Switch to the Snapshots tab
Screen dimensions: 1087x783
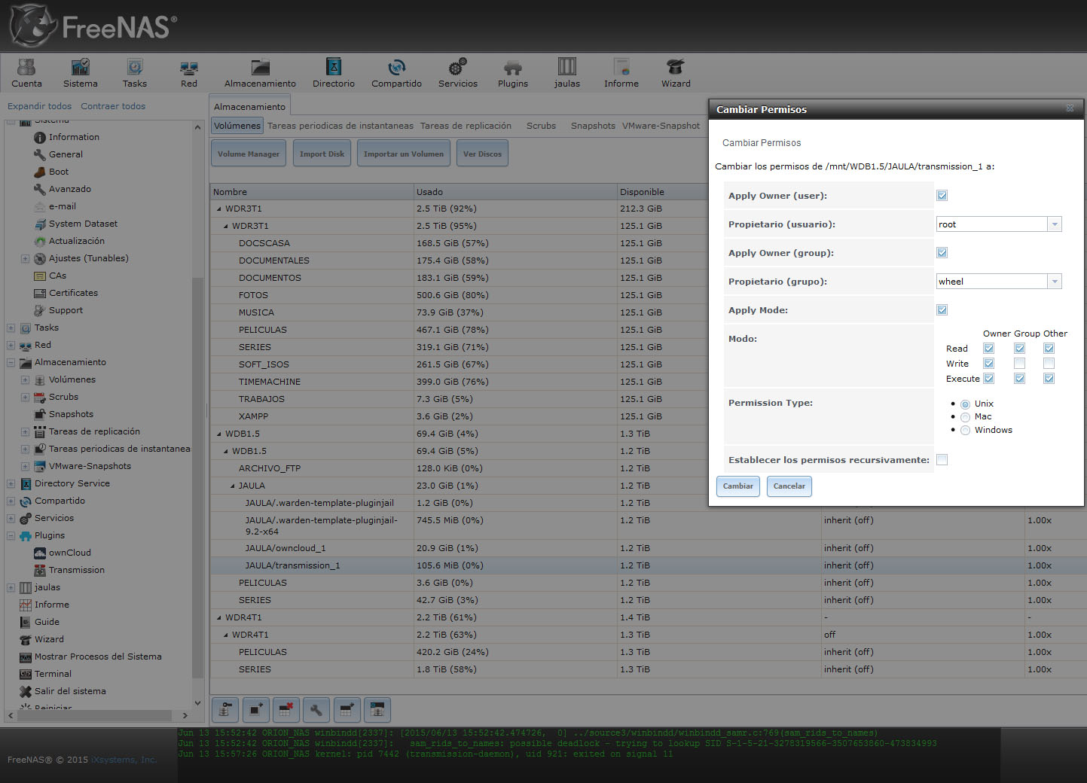(593, 126)
